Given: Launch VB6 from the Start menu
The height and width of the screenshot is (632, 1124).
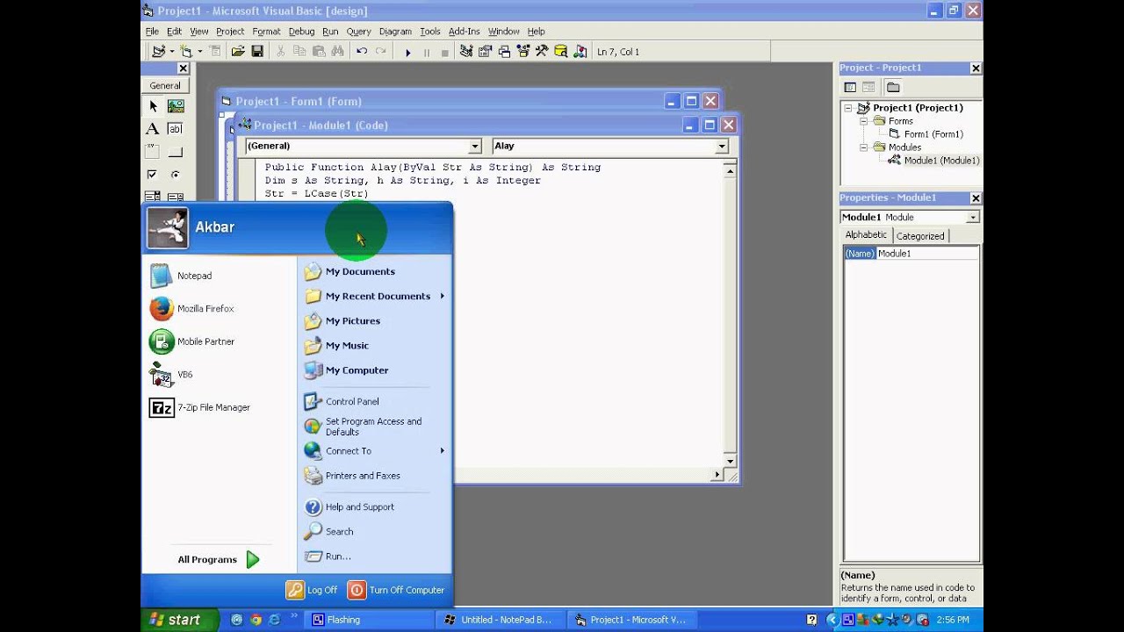Looking at the screenshot, I should pyautogui.click(x=172, y=375).
